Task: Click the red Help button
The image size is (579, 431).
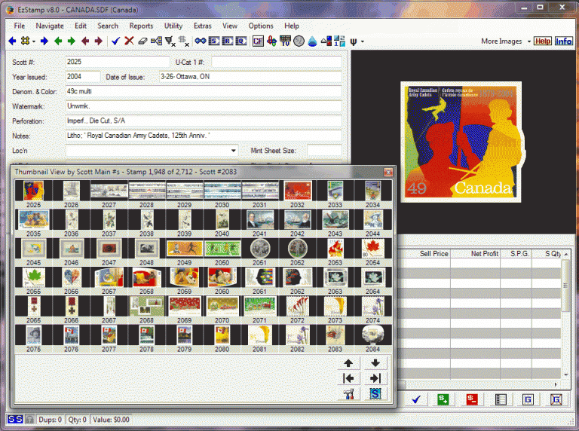Action: (543, 41)
